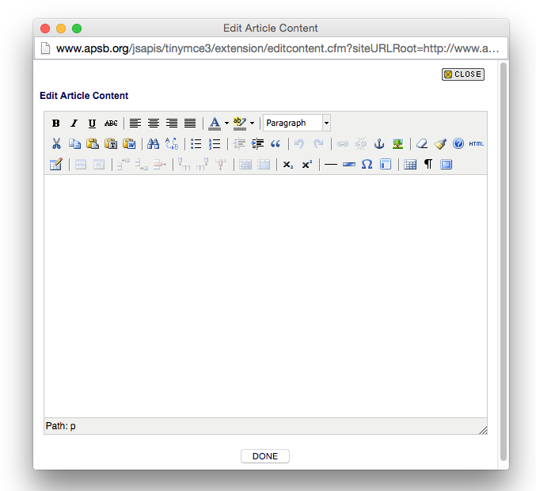Click inside the article content editing area
The height and width of the screenshot is (491, 536).
pos(265,293)
